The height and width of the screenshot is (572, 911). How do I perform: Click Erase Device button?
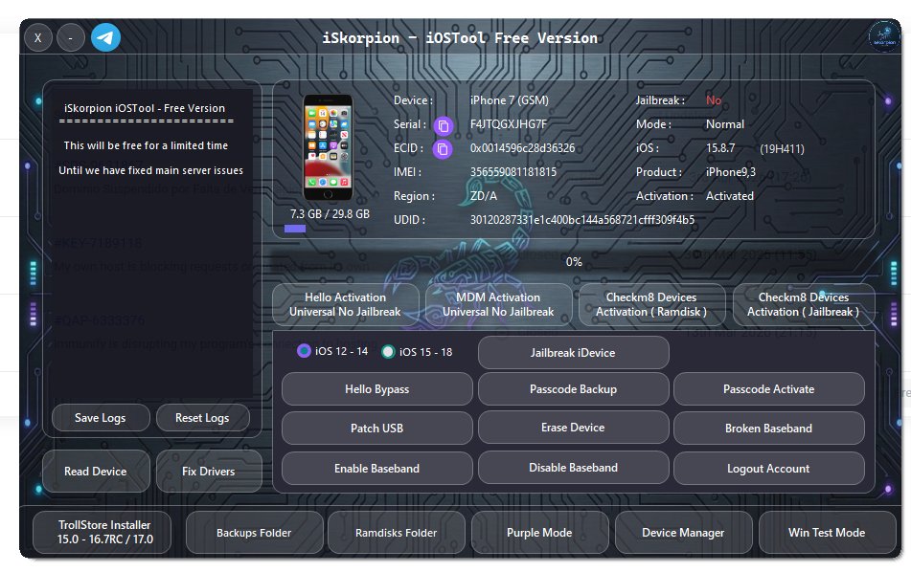(573, 428)
